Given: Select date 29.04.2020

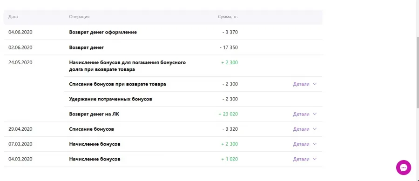Looking at the screenshot, I should pos(20,129).
